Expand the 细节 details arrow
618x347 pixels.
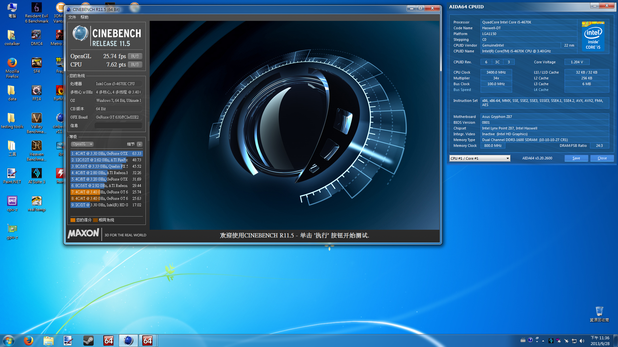click(140, 144)
